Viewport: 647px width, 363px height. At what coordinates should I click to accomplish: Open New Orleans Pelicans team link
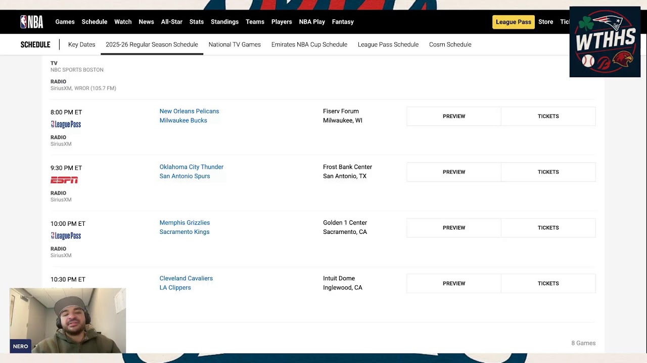189,111
